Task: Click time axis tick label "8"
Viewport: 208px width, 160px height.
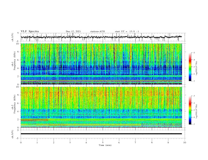Action: click(152, 142)
